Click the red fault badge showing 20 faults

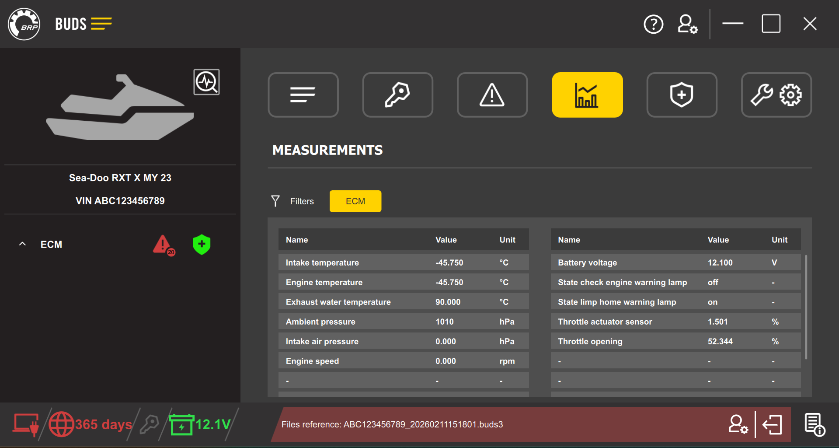164,245
